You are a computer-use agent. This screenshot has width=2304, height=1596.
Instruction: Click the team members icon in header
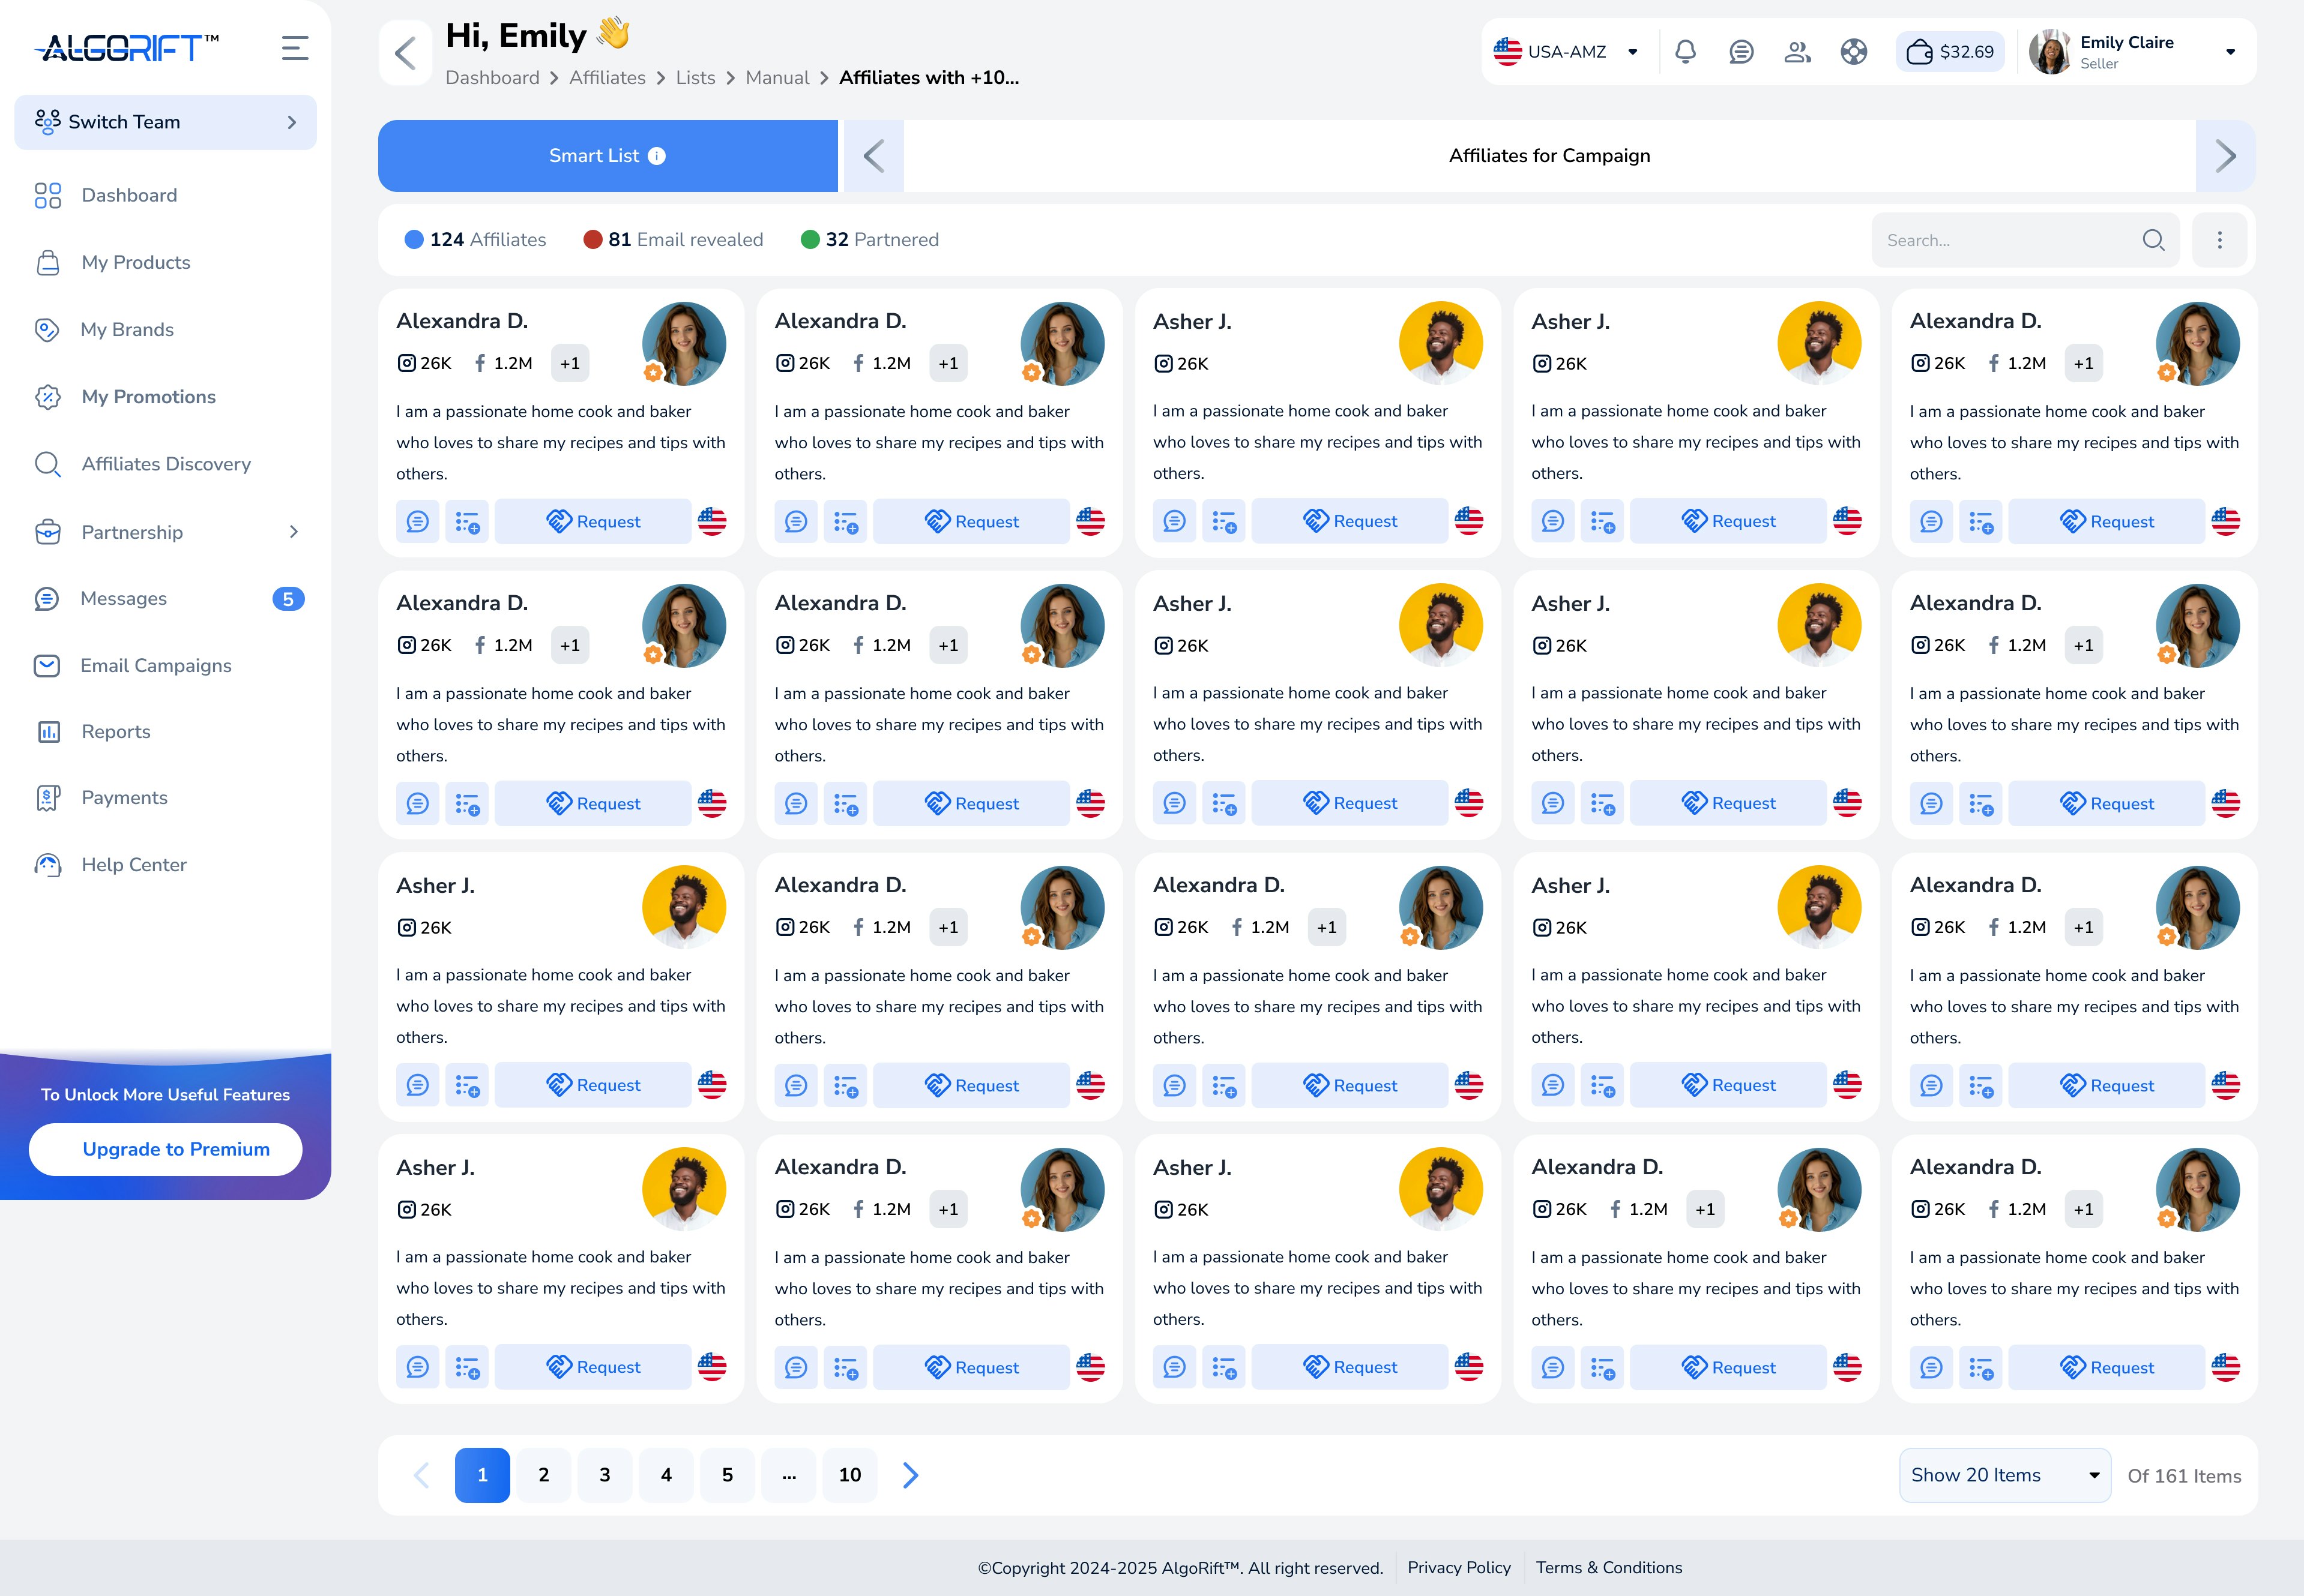[x=1797, y=52]
